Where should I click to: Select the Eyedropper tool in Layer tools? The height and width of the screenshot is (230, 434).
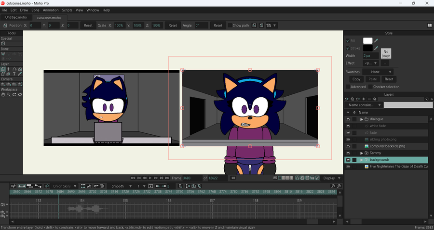click(x=20, y=74)
